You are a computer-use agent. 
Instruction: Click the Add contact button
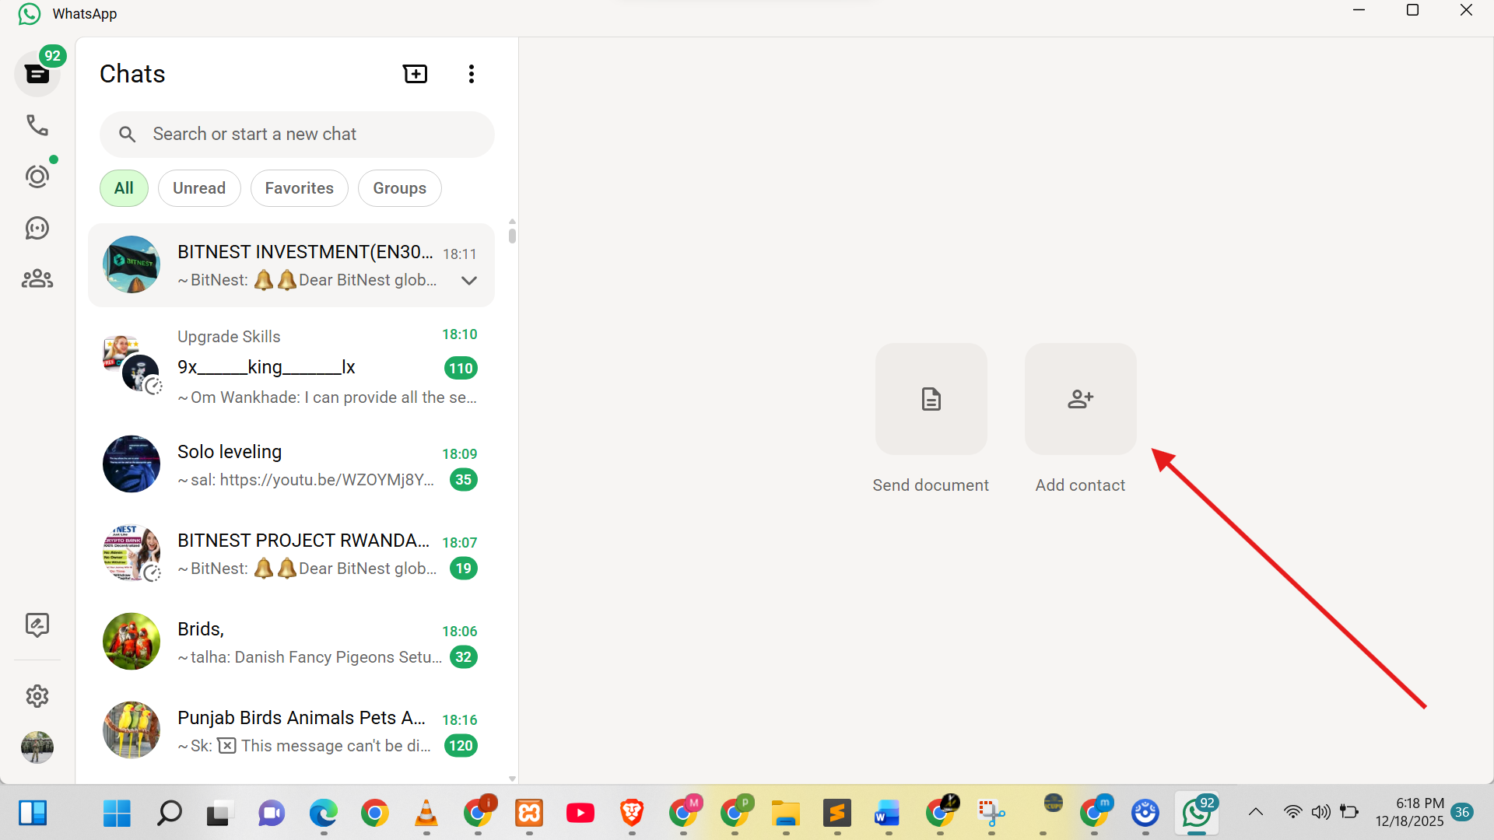click(1079, 399)
